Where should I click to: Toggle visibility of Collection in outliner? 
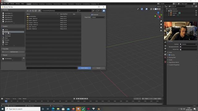(x=196, y=11)
